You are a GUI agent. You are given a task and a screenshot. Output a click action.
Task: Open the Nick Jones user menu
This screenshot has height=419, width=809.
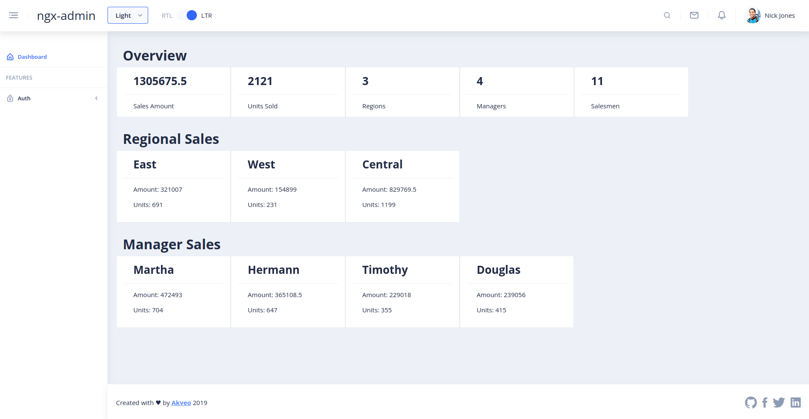click(x=779, y=16)
